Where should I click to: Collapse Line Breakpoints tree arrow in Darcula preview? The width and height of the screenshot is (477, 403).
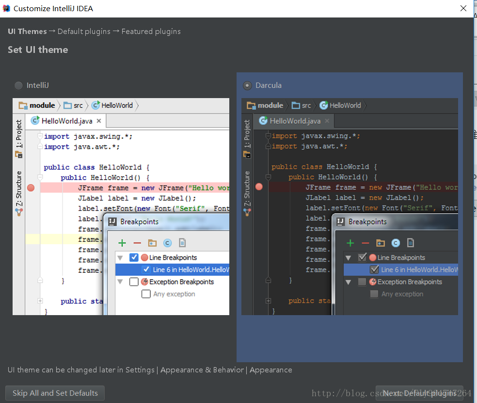tap(349, 258)
